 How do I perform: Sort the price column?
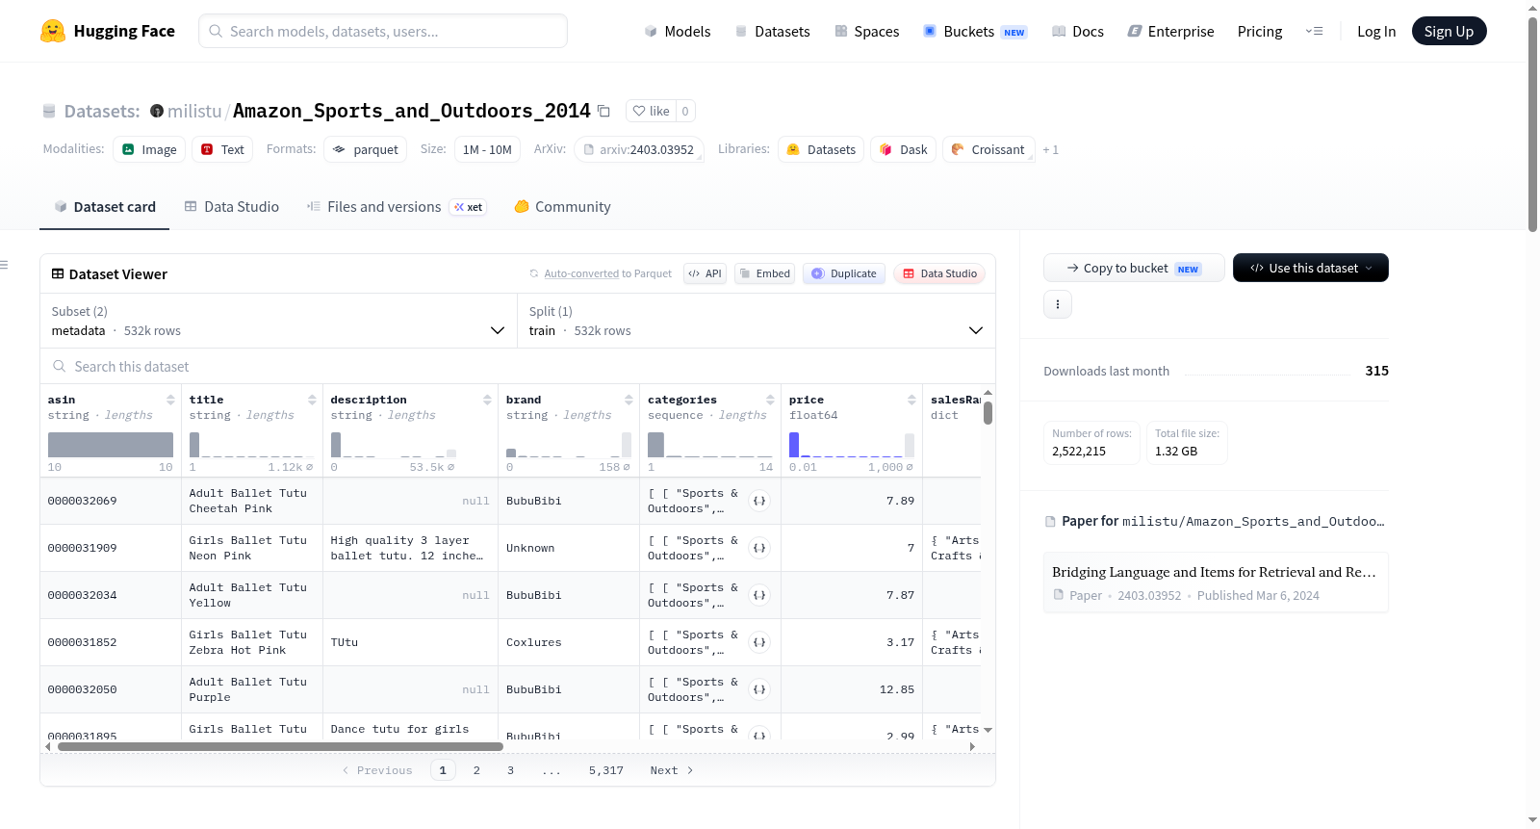pyautogui.click(x=911, y=400)
